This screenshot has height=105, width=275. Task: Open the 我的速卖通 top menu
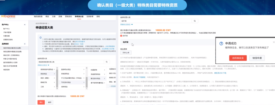pos(38,16)
